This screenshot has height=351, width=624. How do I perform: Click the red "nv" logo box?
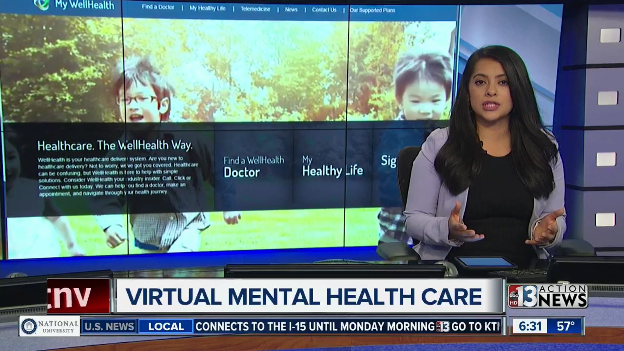click(x=79, y=296)
